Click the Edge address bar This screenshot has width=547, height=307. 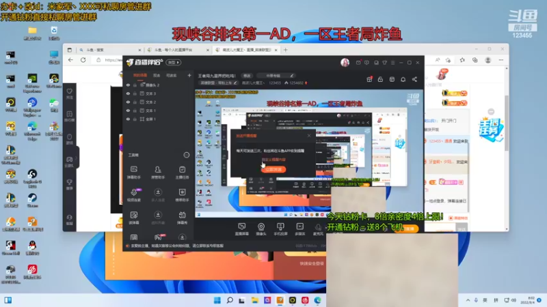pyautogui.click(x=109, y=60)
